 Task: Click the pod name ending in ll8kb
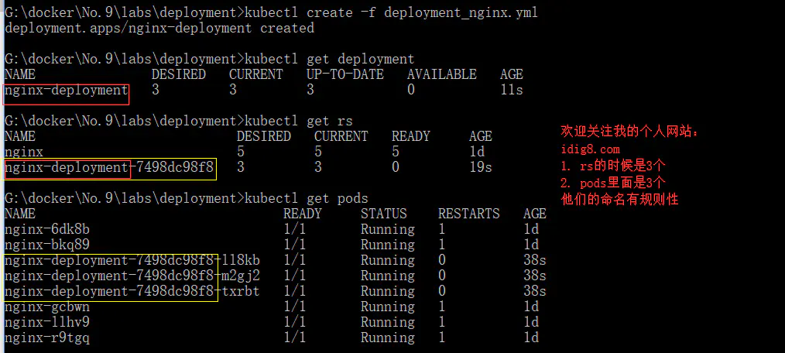coord(132,260)
